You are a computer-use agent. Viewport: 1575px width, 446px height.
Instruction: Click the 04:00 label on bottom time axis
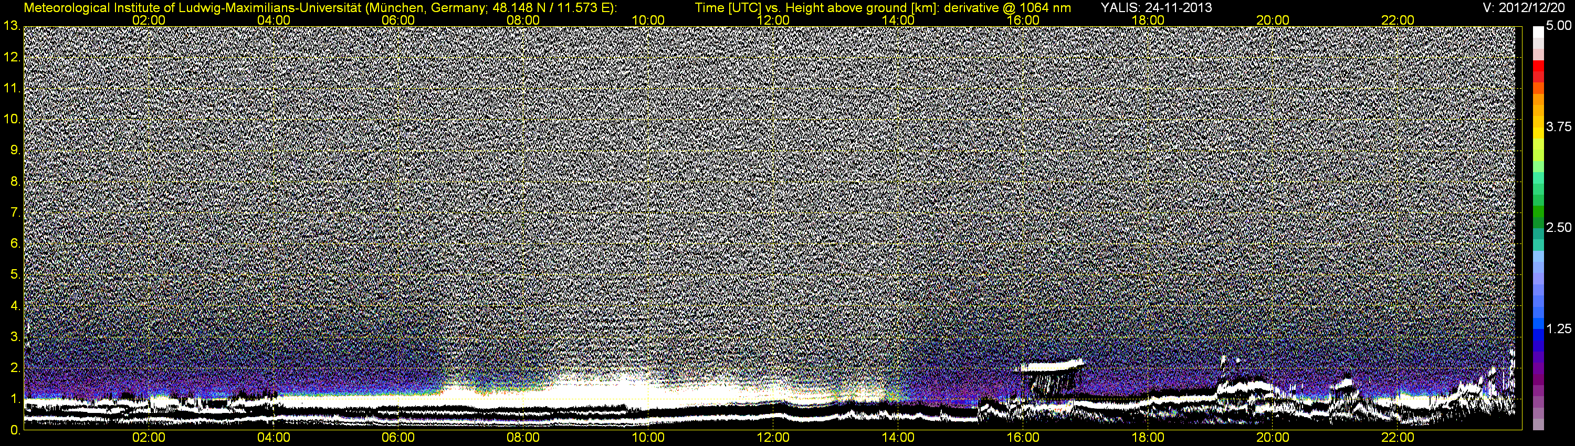click(274, 438)
